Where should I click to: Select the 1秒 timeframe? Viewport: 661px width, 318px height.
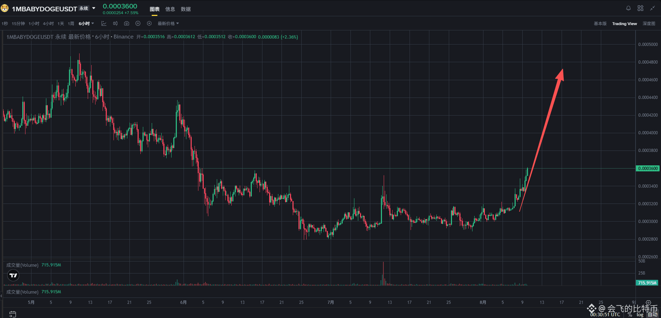click(x=5, y=24)
